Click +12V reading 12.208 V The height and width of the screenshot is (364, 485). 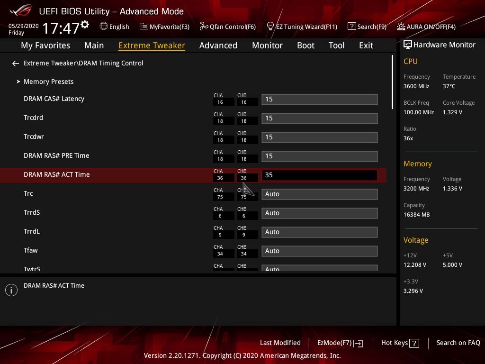tap(414, 265)
